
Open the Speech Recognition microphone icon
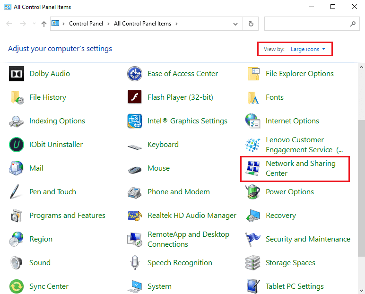[135, 263]
